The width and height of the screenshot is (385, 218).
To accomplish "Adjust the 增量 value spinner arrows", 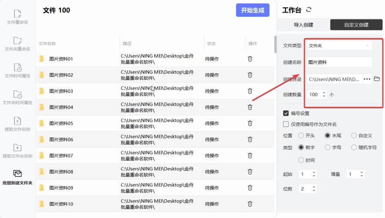I will click(x=361, y=174).
